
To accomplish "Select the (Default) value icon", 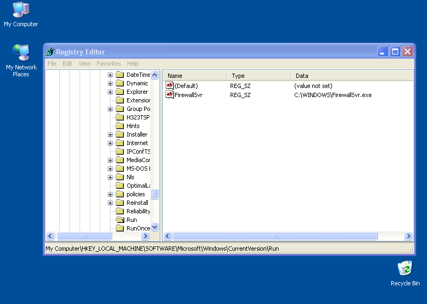I will (170, 85).
